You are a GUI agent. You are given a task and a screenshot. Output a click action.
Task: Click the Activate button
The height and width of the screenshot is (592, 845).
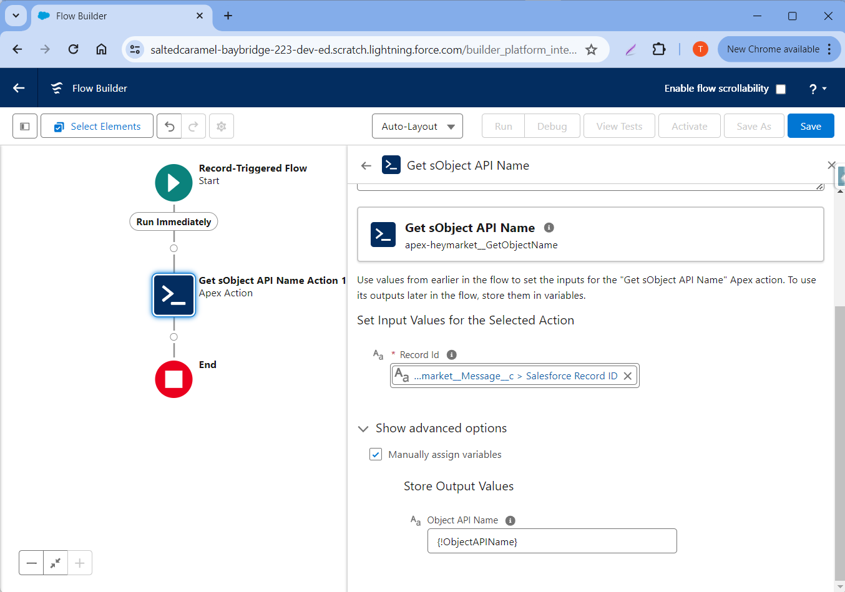pyautogui.click(x=690, y=126)
